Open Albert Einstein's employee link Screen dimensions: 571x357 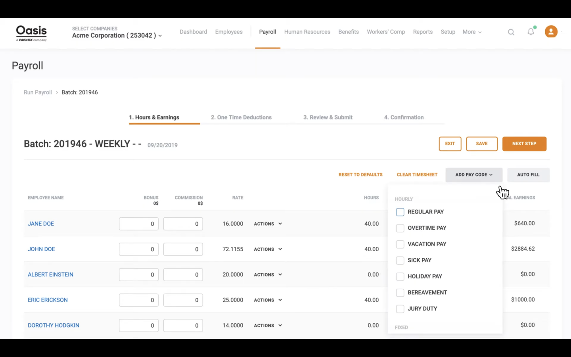(x=50, y=274)
